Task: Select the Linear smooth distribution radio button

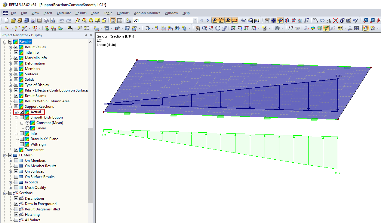Action: pyautogui.click(x=27, y=128)
